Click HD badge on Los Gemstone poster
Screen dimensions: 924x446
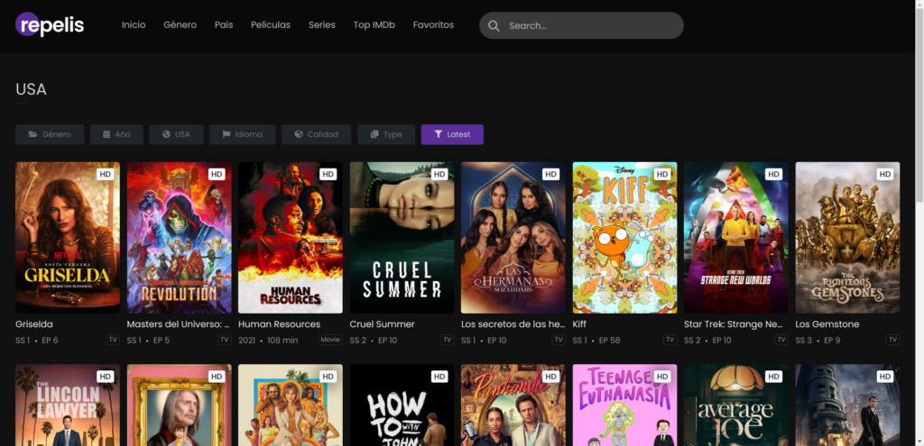(885, 174)
